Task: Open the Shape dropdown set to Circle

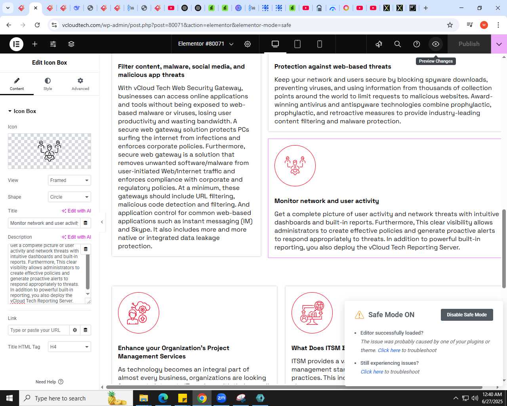Action: [x=69, y=197]
